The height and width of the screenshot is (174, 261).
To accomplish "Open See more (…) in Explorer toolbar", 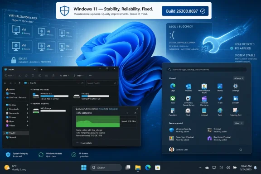I will (90, 76).
